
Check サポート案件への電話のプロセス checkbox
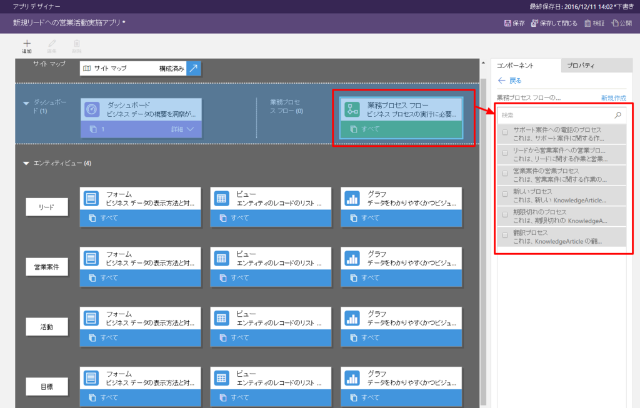[x=505, y=132]
